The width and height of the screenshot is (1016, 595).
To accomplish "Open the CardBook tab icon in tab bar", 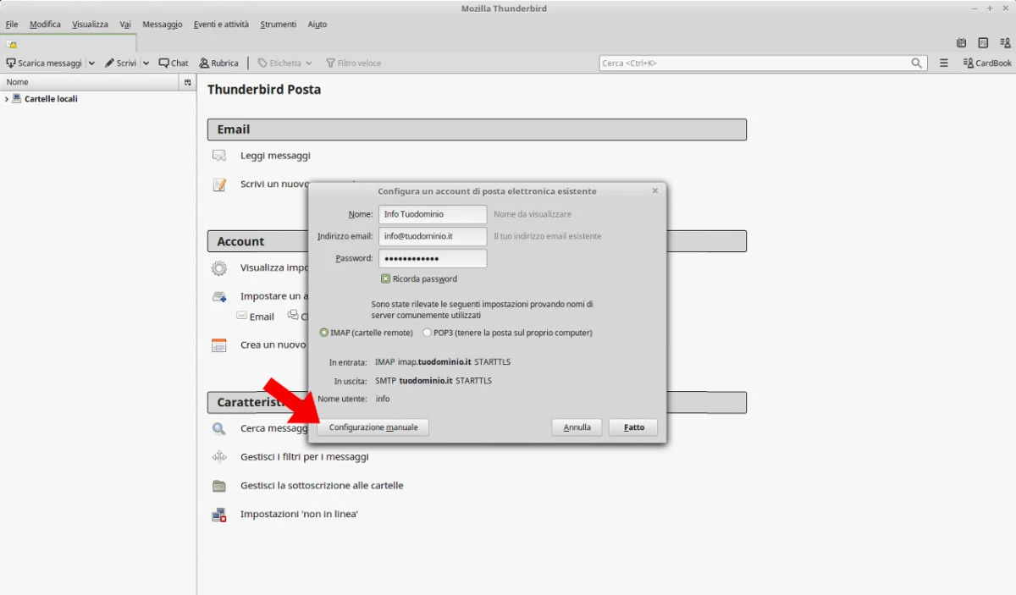I will (x=1005, y=43).
